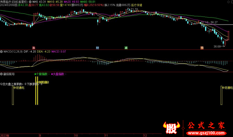Click the turnover amount 额6853万

click(x=77, y=5)
